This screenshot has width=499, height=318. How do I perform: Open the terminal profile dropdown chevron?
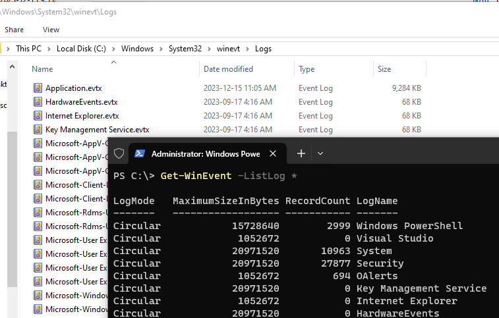point(320,153)
